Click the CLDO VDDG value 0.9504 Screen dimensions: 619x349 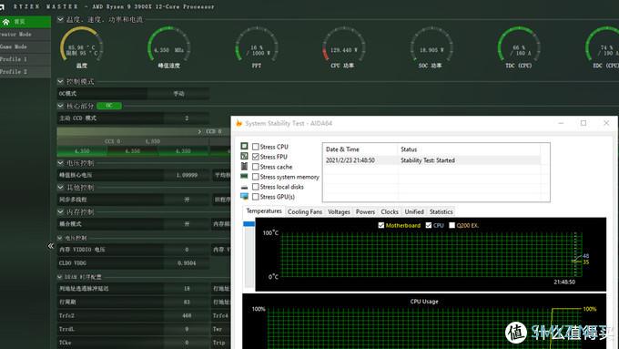(187, 262)
